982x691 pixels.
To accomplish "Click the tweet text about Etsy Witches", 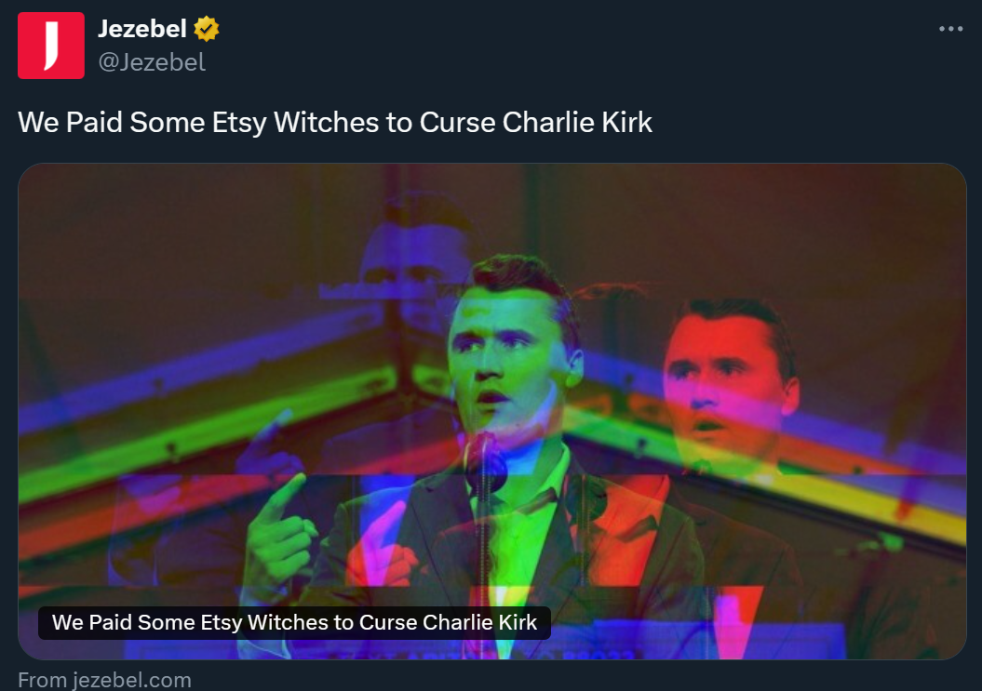I will [335, 122].
